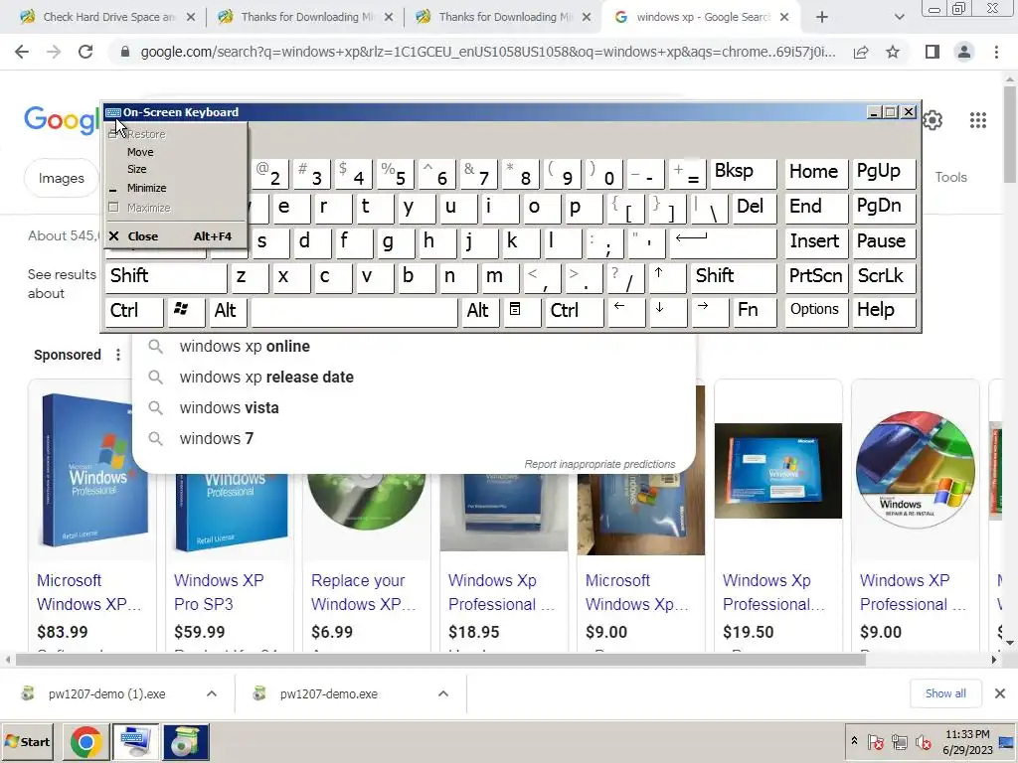
Task: Click the left arrow key
Action: pyautogui.click(x=625, y=311)
